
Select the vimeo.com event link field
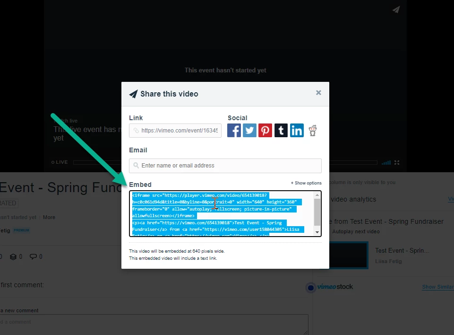(175, 130)
